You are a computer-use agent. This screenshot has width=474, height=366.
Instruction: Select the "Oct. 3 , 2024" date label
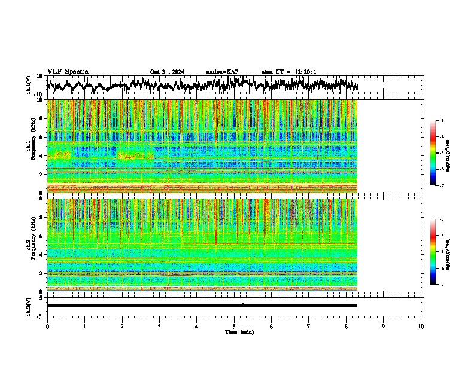(x=167, y=72)
